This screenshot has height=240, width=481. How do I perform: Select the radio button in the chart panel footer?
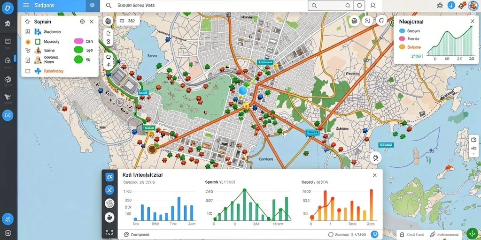click(x=331, y=235)
